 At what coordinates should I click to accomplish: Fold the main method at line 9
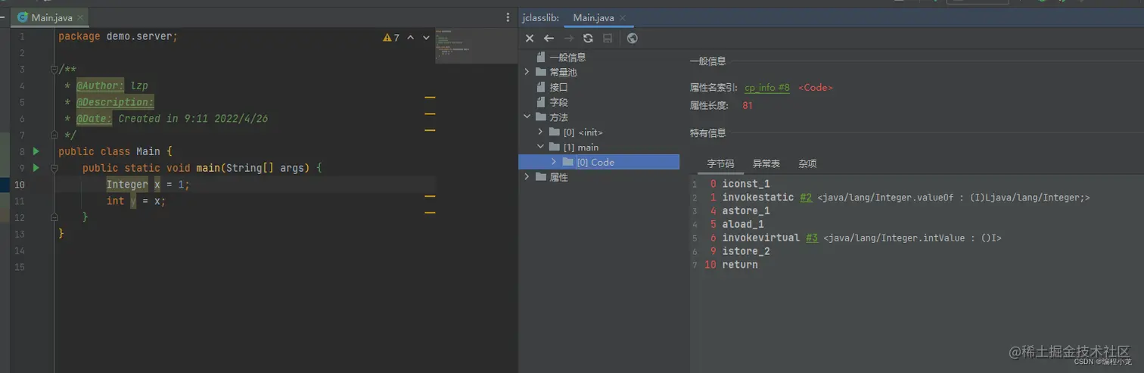[54, 168]
